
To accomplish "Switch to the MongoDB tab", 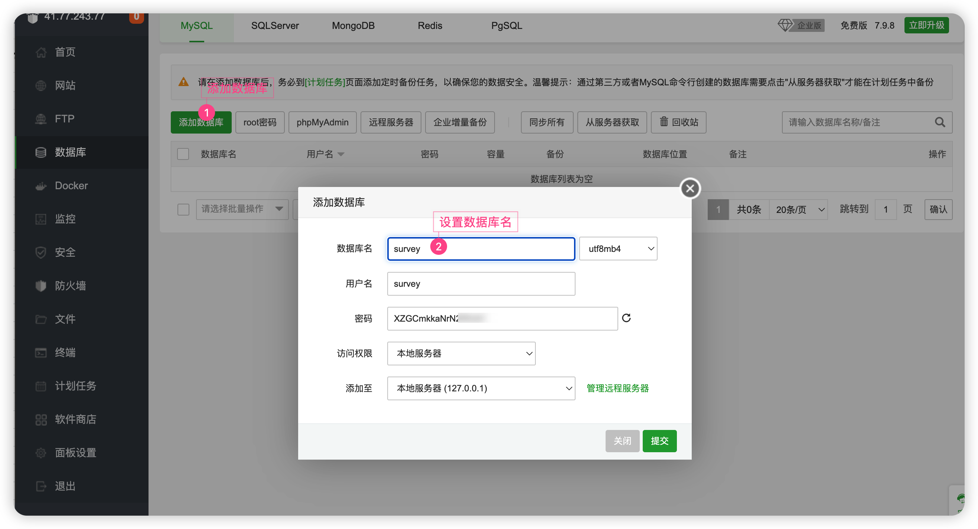I will [x=353, y=25].
